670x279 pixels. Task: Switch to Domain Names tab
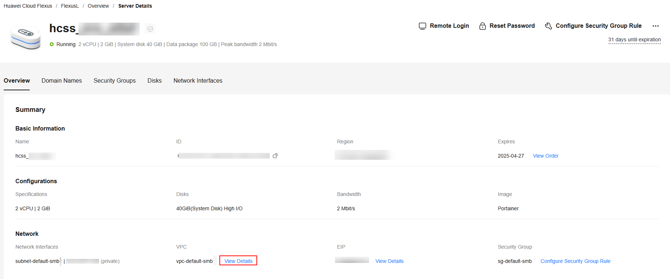pyautogui.click(x=62, y=80)
